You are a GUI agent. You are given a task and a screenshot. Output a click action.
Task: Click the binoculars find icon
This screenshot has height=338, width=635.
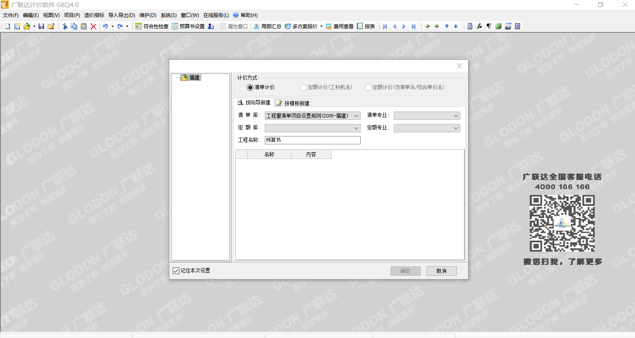[x=508, y=26]
